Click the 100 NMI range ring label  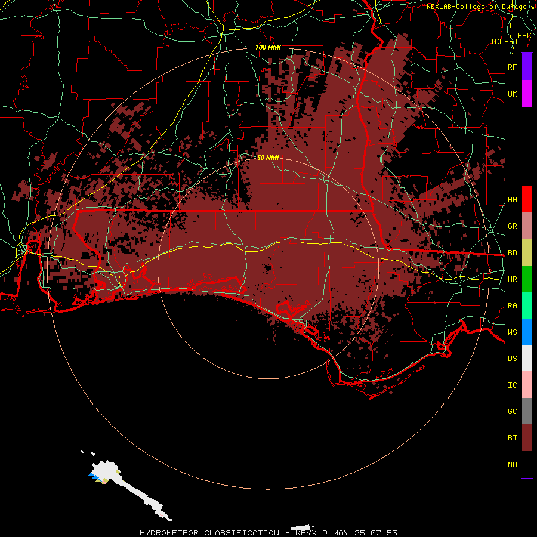[268, 47]
